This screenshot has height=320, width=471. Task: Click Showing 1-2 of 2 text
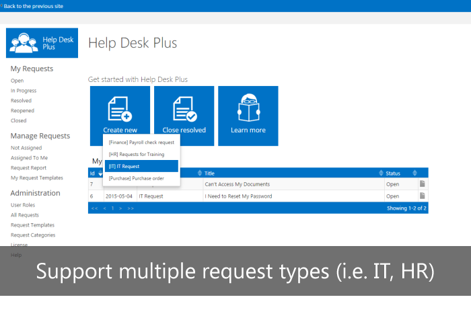tap(406, 208)
